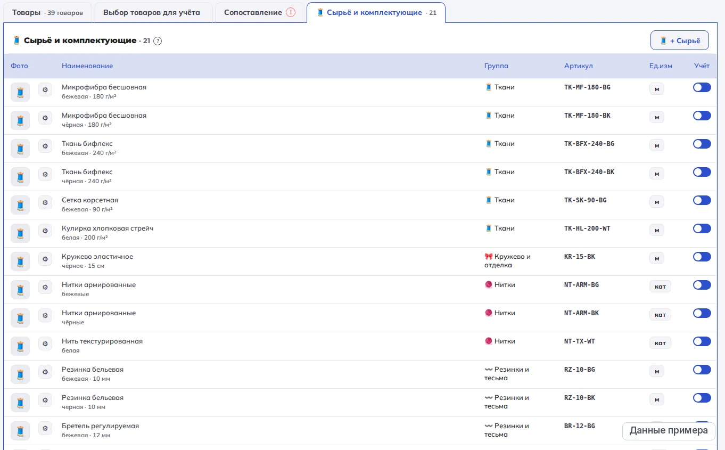This screenshot has width=725, height=450.
Task: Switch off Учёт for Кружево эластичное
Action: pos(702,257)
